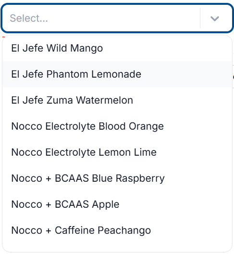234x254 pixels.
Task: Pick the Zuma Watermelon flavor entry
Action: [x=117, y=100]
